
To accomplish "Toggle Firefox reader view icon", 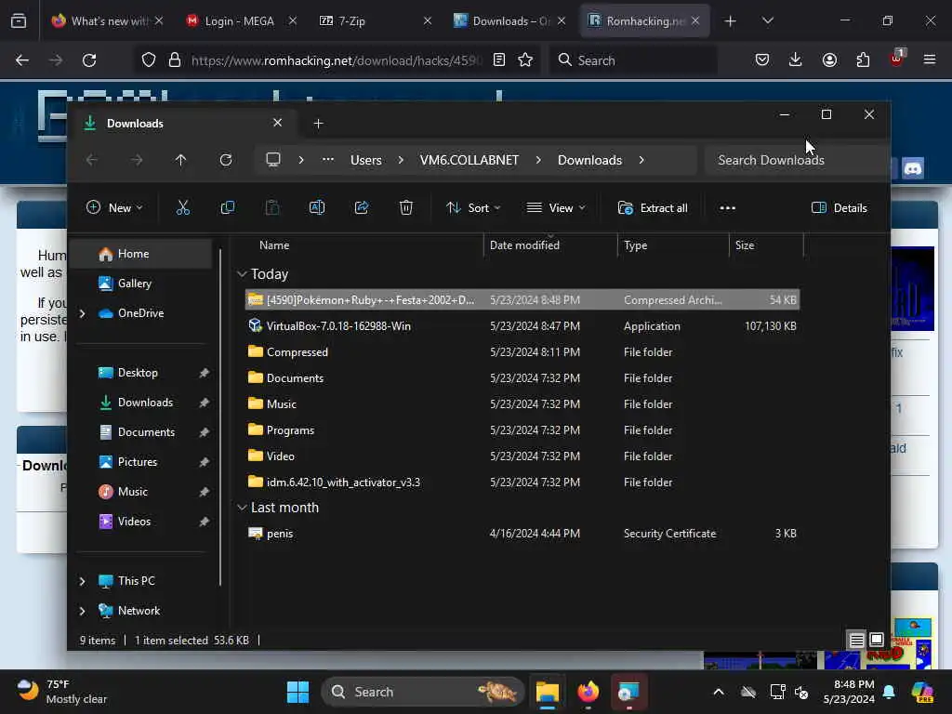I will click(x=499, y=60).
